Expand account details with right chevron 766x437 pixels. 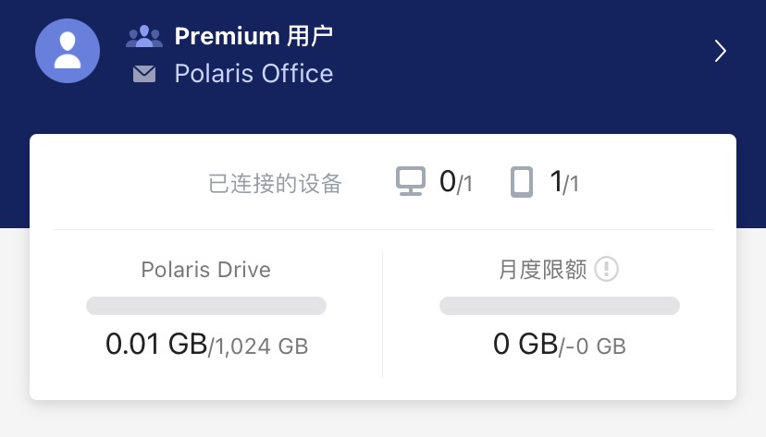coord(720,51)
